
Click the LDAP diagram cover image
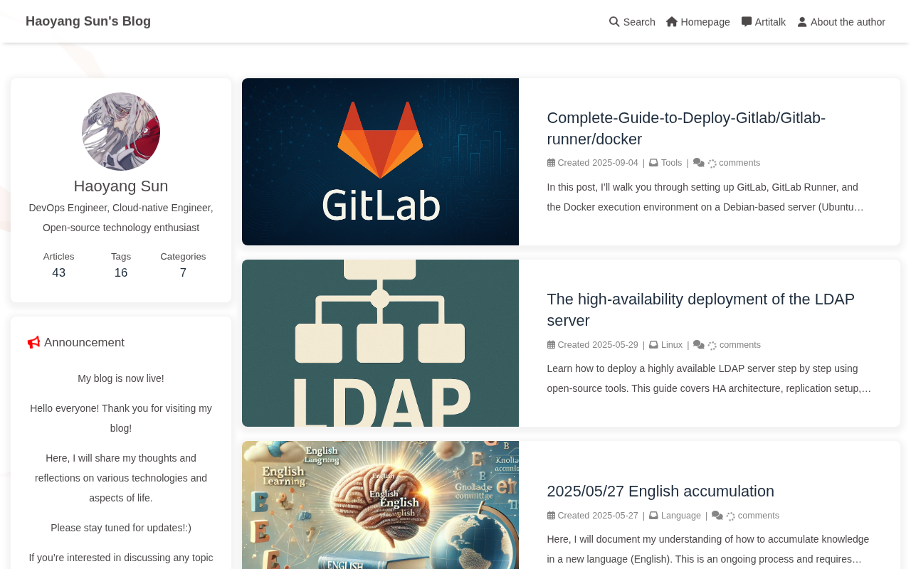(x=380, y=344)
